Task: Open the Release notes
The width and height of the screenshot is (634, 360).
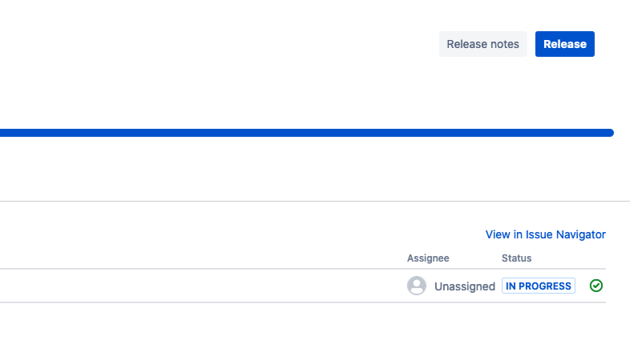Action: tap(483, 44)
